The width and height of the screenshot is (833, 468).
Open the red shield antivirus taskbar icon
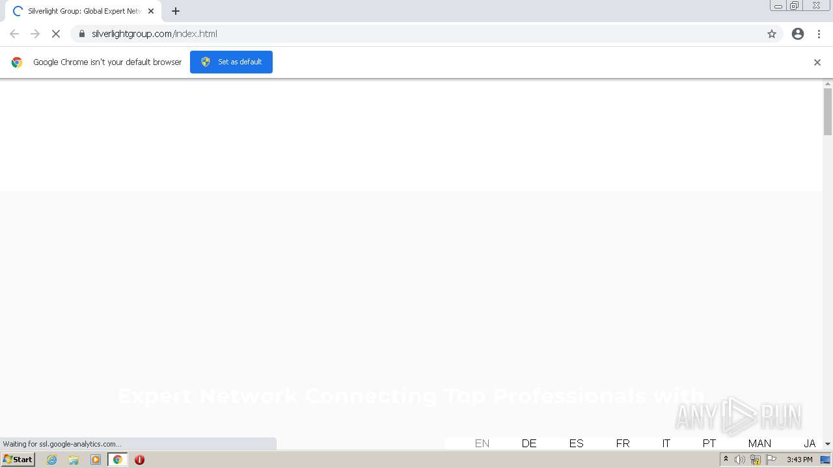(139, 460)
